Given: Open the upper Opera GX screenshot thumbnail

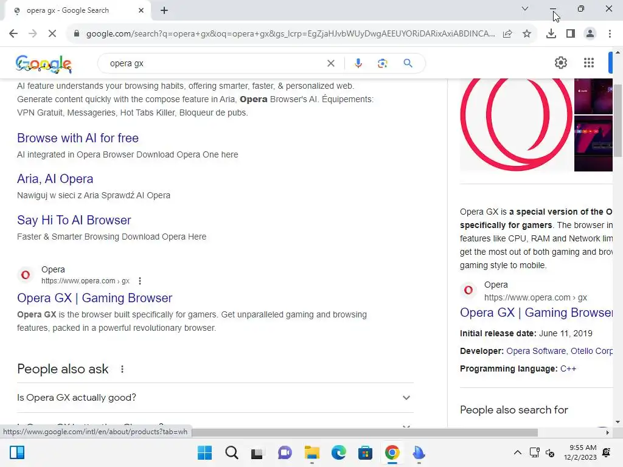Looking at the screenshot, I should (x=593, y=96).
